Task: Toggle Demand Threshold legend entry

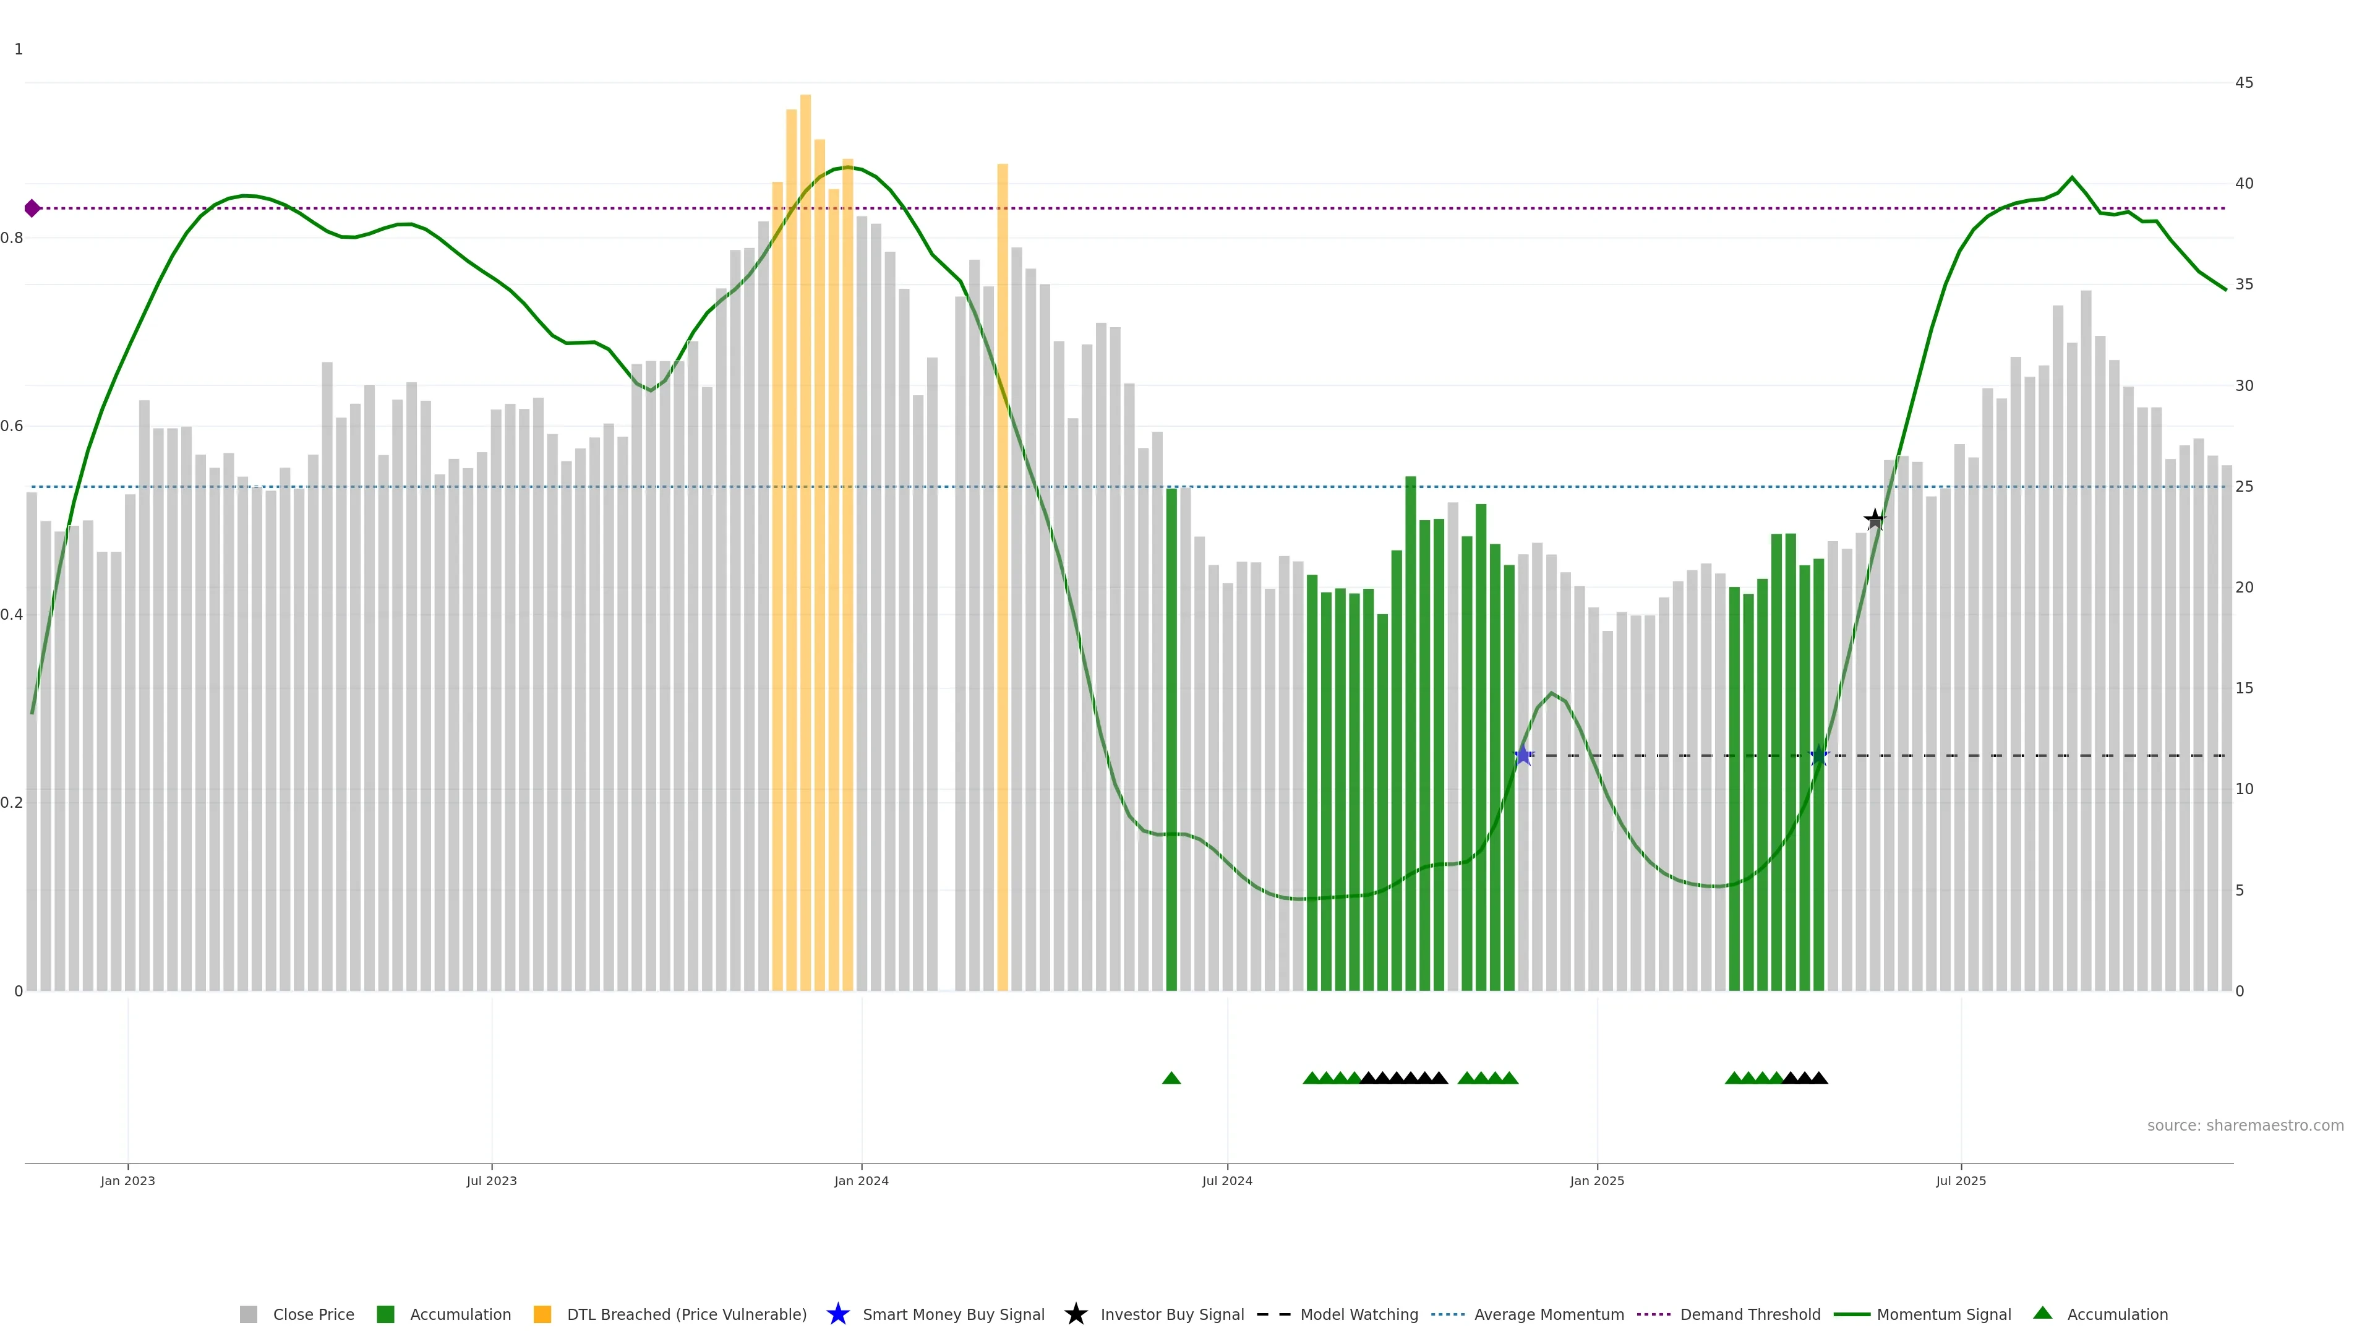Action: point(1750,1315)
